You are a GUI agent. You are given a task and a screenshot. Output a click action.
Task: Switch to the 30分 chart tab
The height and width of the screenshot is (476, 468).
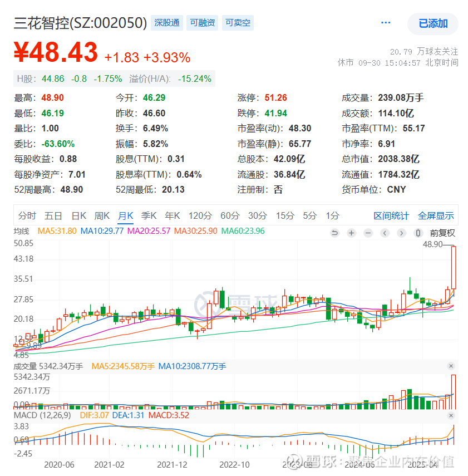pos(257,216)
